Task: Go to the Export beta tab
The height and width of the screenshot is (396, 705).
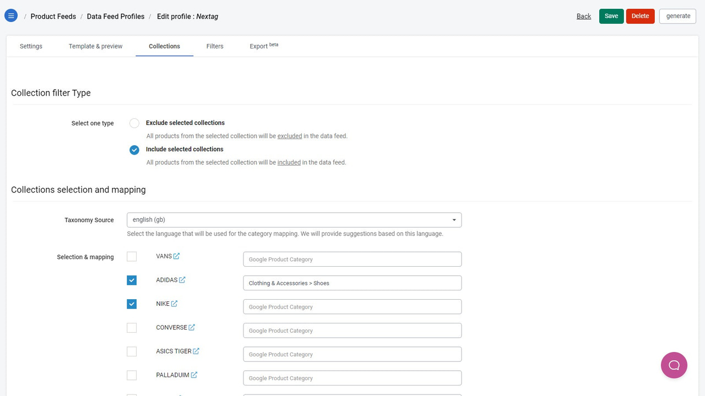Action: [x=264, y=46]
